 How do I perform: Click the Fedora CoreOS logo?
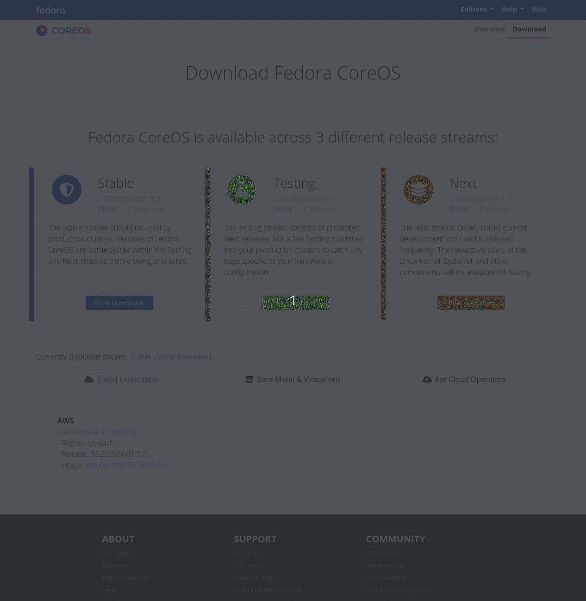[64, 31]
